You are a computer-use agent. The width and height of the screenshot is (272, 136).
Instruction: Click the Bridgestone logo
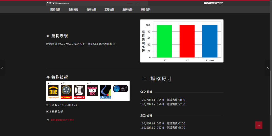coord(213,3)
